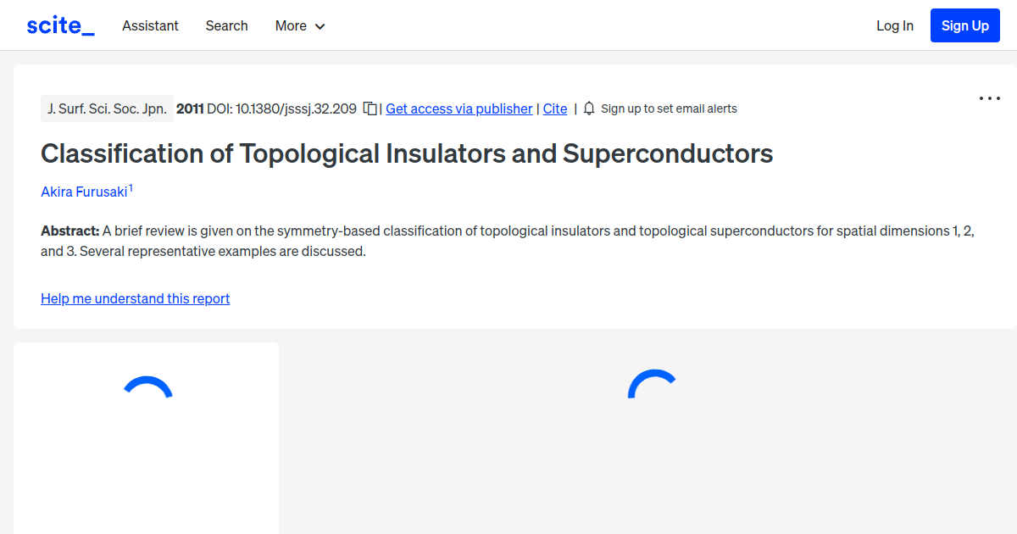
Task: Click 'Help me understand this report'
Action: tap(135, 298)
